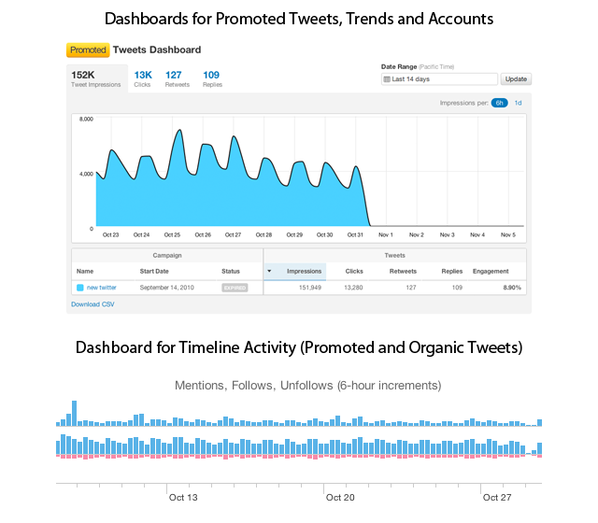Click the new twitter blue color swatch
The width and height of the screenshot is (598, 523).
tap(80, 288)
